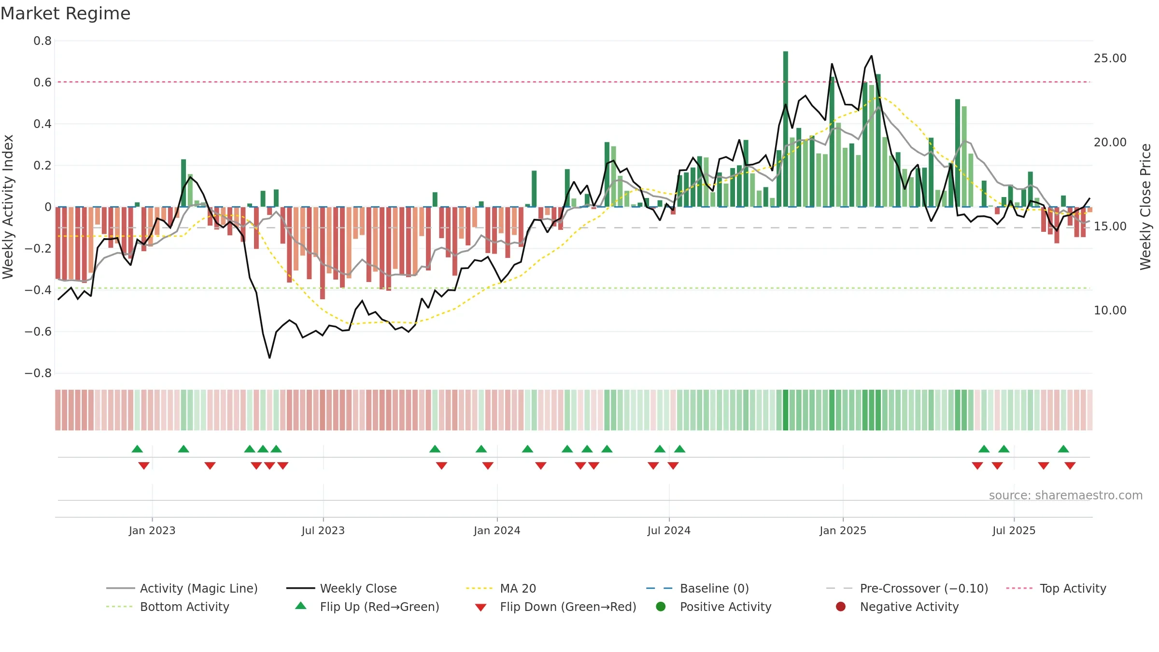
Task: Click the 15.00 price axis label
Action: coord(1110,227)
